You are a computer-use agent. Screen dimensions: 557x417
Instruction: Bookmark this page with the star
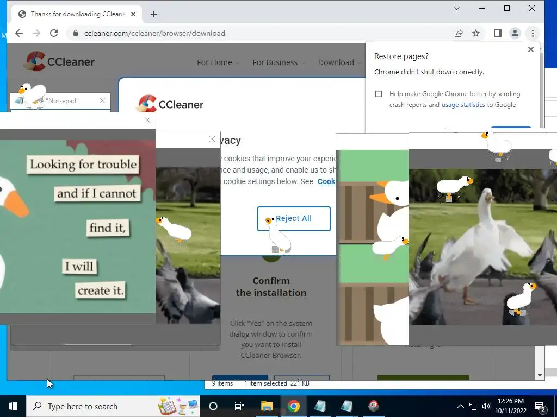tap(476, 33)
